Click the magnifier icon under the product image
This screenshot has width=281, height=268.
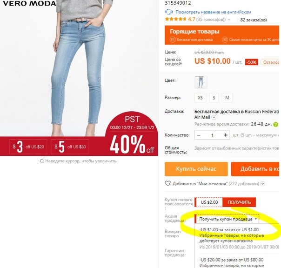[42, 161]
